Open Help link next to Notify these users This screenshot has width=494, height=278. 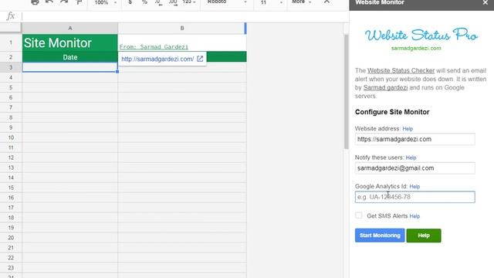click(x=411, y=158)
